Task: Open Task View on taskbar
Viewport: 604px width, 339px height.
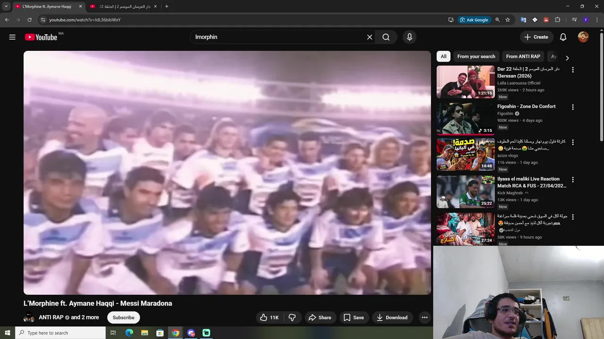Action: (113, 333)
